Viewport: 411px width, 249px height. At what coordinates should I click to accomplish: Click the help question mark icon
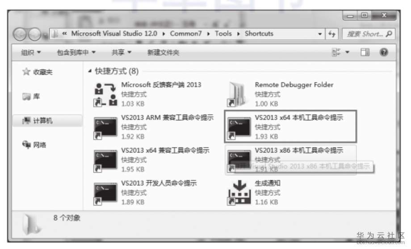pyautogui.click(x=384, y=52)
